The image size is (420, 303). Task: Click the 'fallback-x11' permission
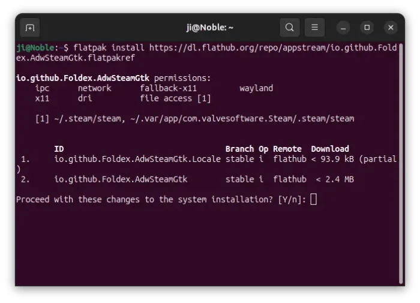pyautogui.click(x=168, y=88)
